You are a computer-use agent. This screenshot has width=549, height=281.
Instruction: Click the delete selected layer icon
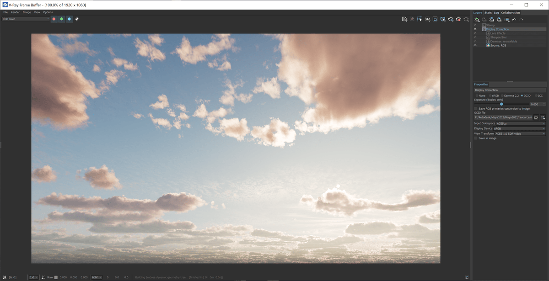click(x=484, y=20)
